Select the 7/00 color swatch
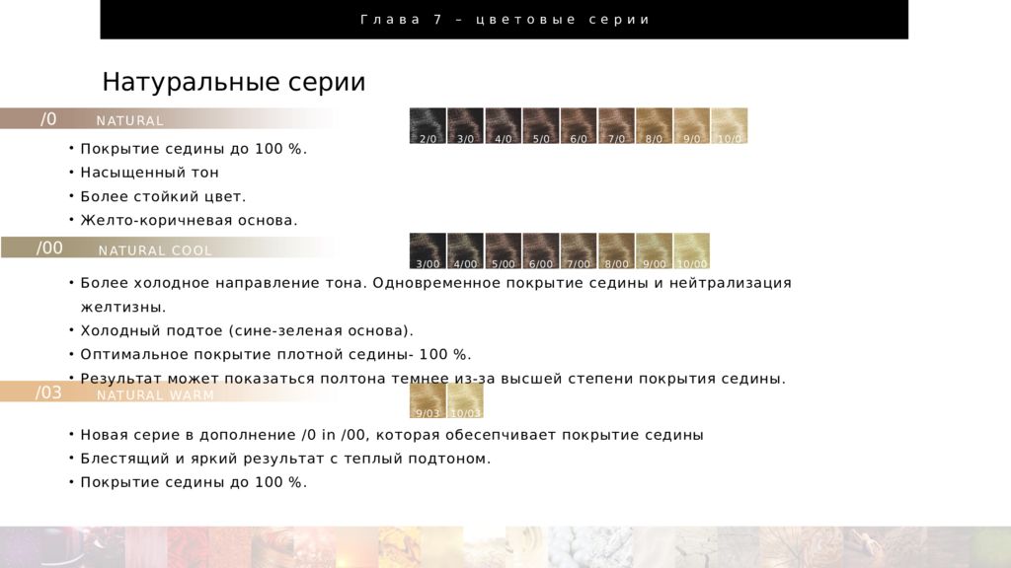Viewport: 1011px width, 568px height. pos(579,251)
